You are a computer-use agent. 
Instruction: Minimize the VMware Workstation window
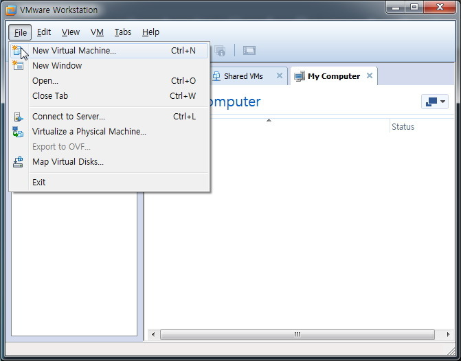coord(396,7)
